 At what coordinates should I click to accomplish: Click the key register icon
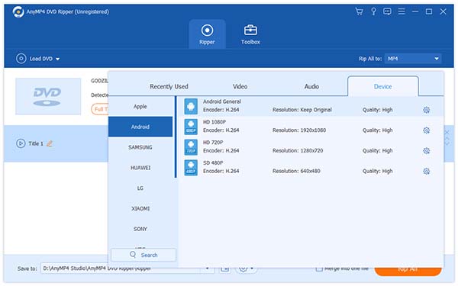click(373, 11)
